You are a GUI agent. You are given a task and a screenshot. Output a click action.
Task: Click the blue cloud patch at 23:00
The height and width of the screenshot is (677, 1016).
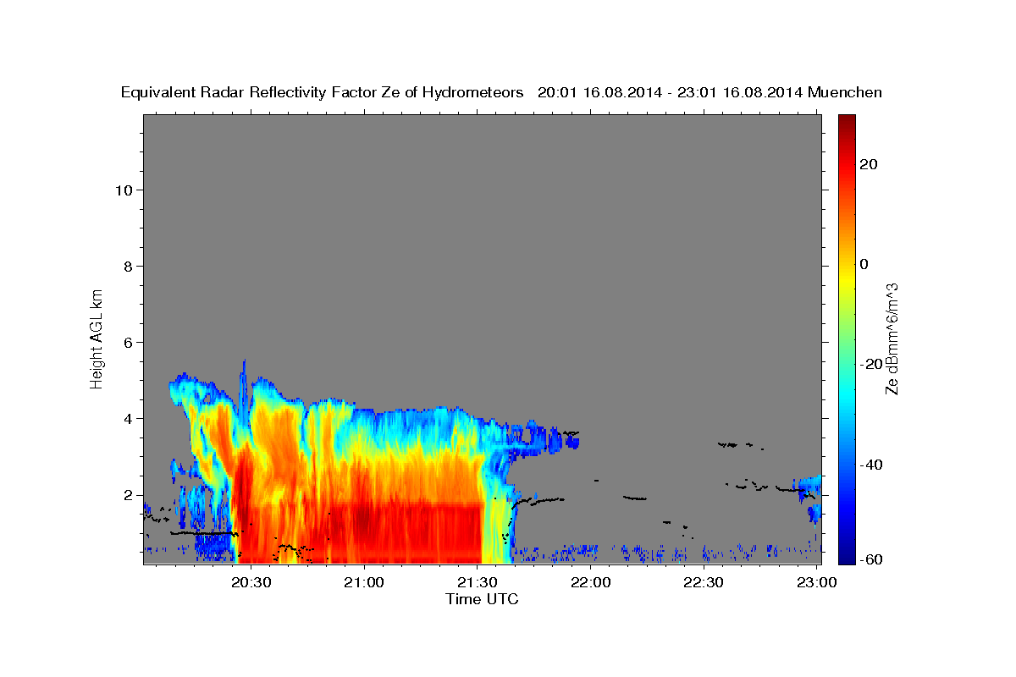pos(813,499)
